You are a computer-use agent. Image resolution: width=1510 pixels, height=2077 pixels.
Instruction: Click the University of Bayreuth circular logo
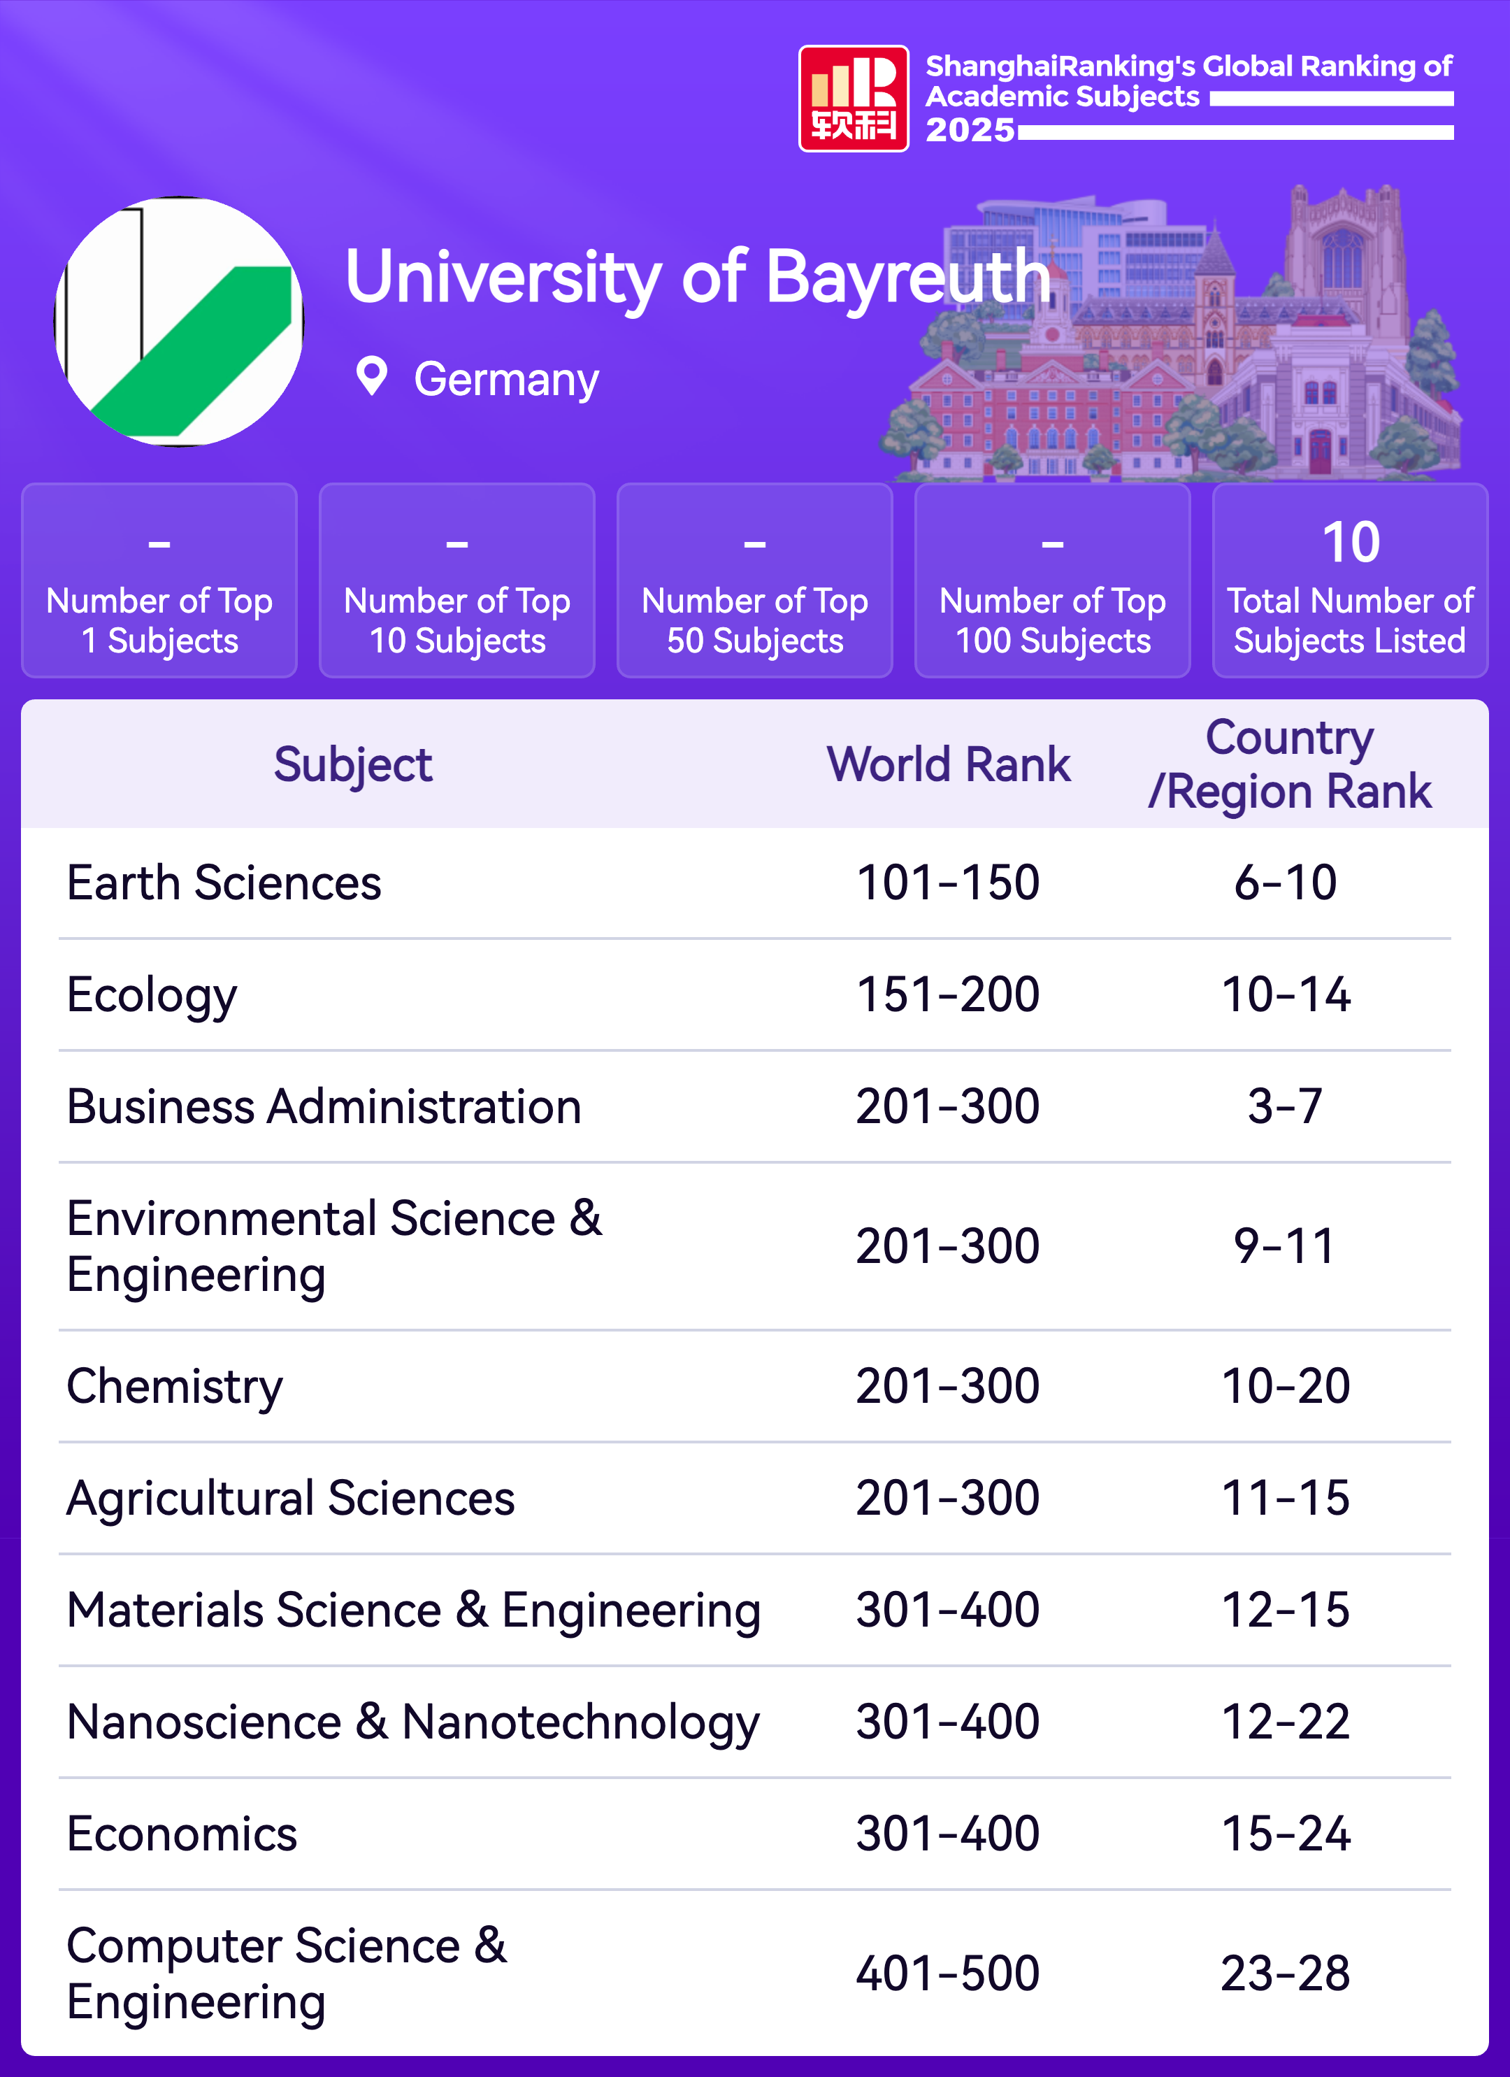coord(180,322)
